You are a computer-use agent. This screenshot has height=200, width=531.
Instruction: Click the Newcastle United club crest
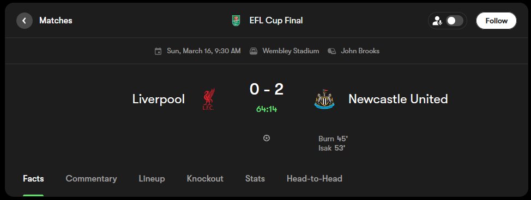(x=324, y=99)
